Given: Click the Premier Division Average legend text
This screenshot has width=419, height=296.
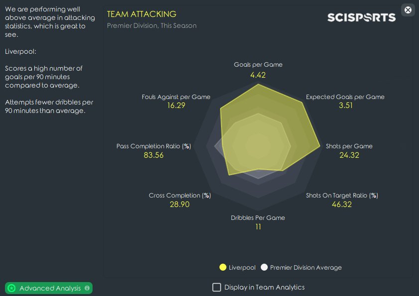Looking at the screenshot, I should tap(306, 268).
